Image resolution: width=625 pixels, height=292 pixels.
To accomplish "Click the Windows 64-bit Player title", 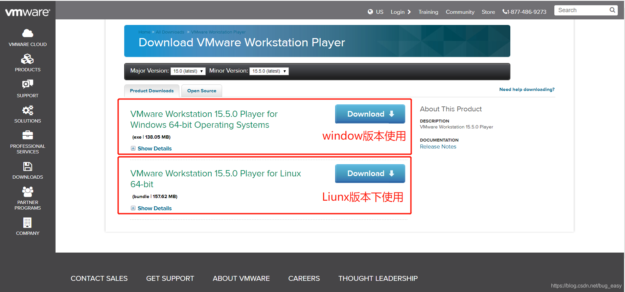I will click(204, 119).
